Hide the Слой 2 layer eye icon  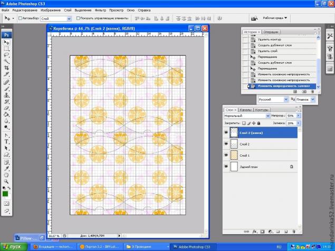226,144
